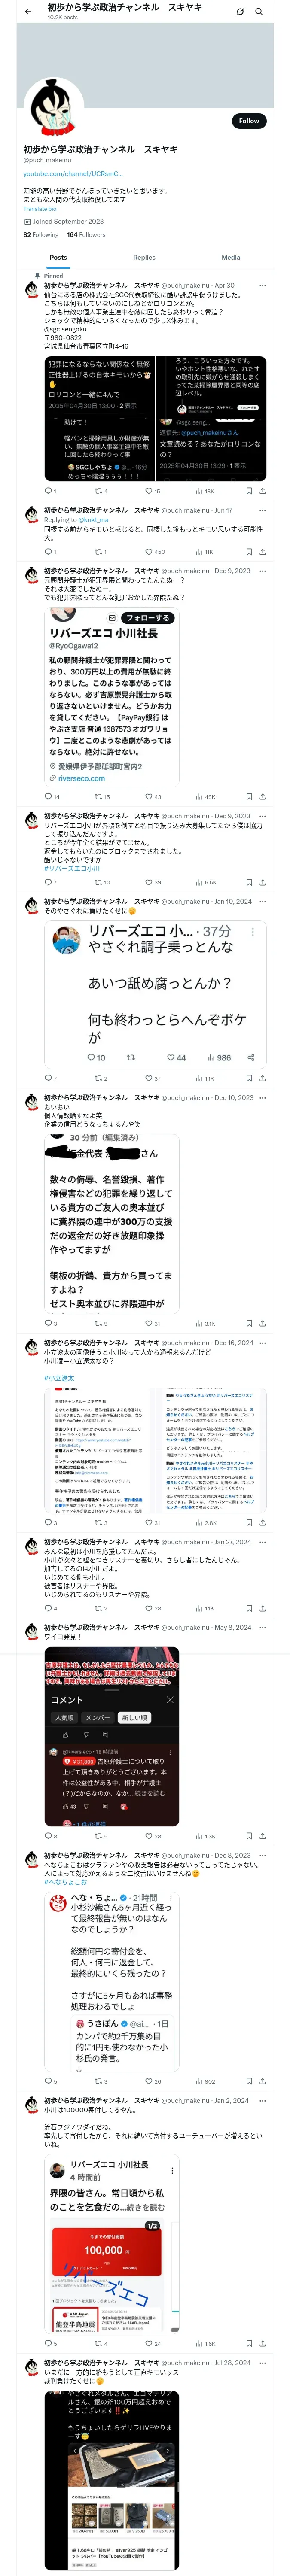Bookmark the pinned Apr 30 post
Viewport: 290px width, 2576px height.
tap(249, 491)
